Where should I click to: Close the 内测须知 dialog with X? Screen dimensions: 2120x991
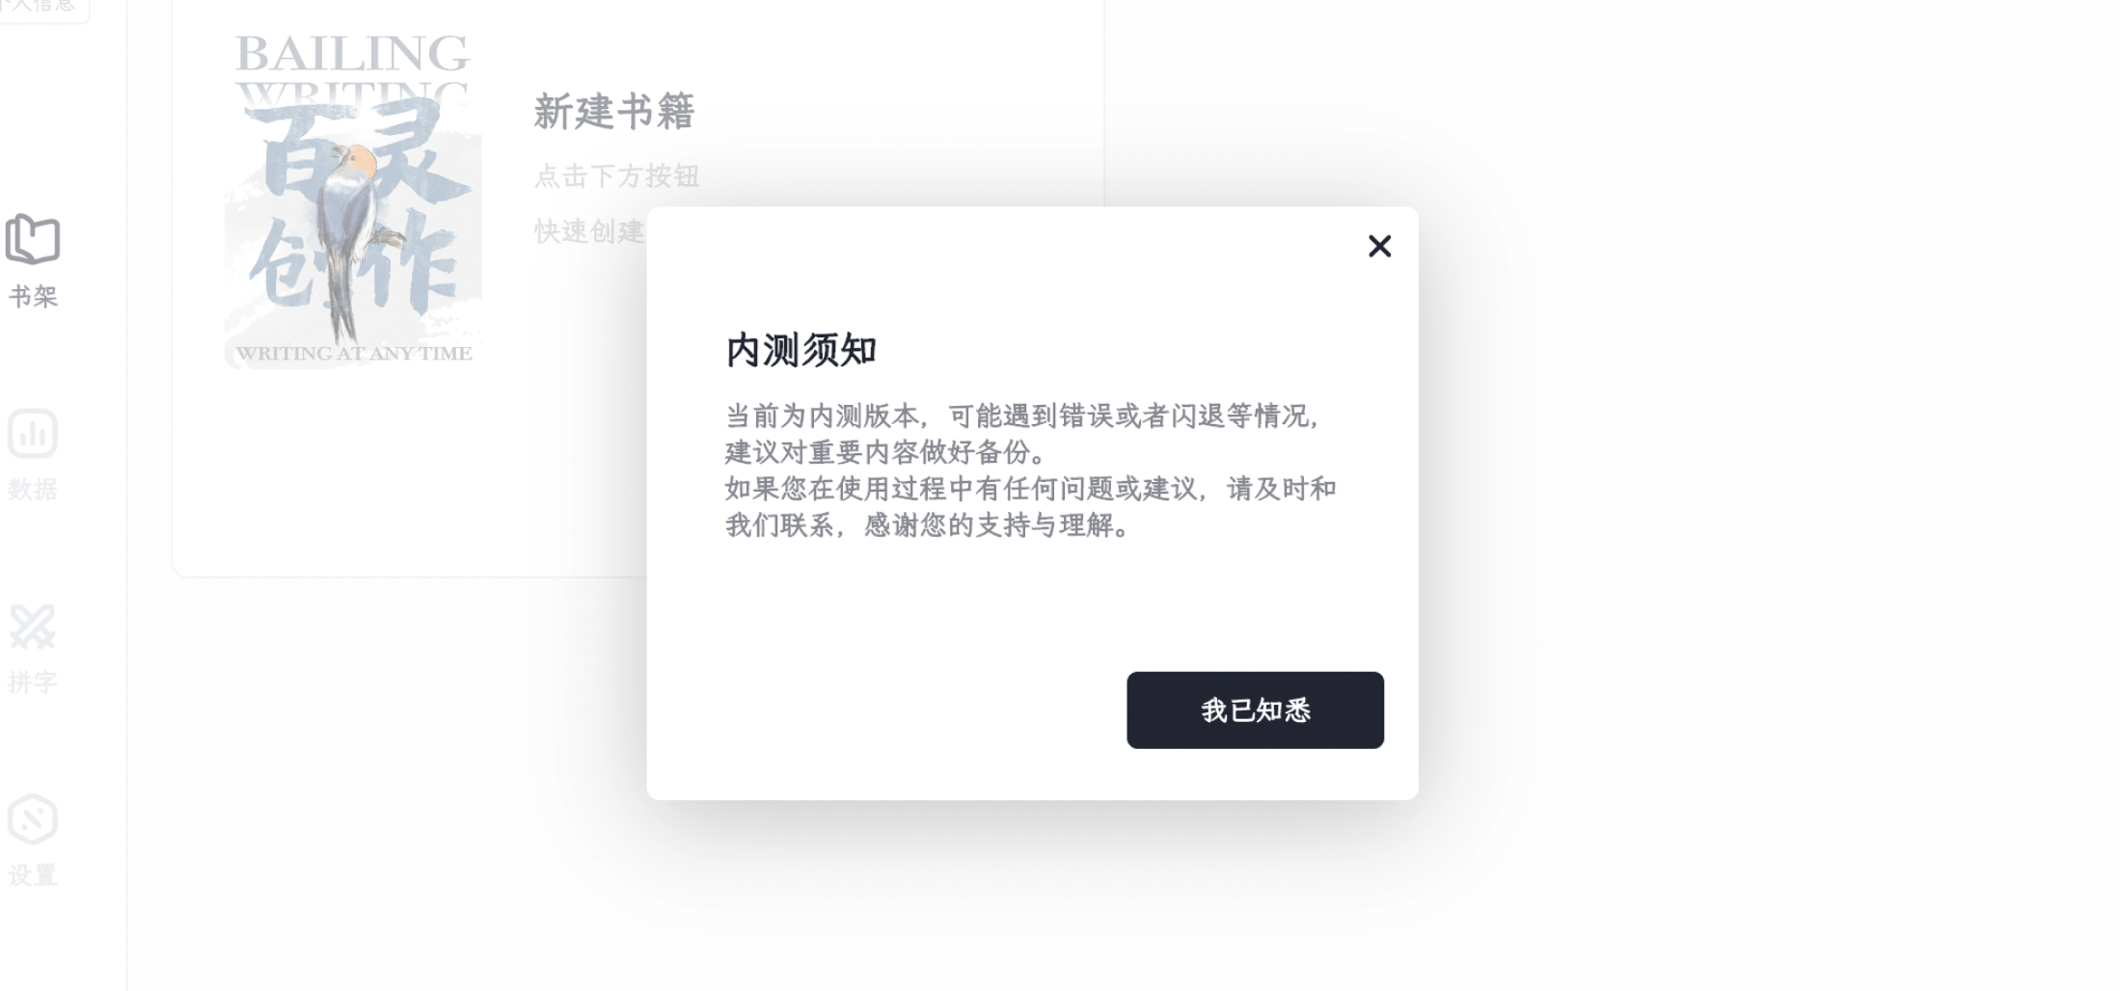pos(1379,246)
